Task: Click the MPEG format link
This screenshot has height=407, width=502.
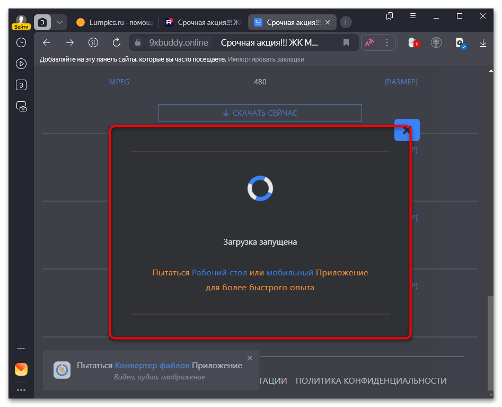Action: pos(119,82)
